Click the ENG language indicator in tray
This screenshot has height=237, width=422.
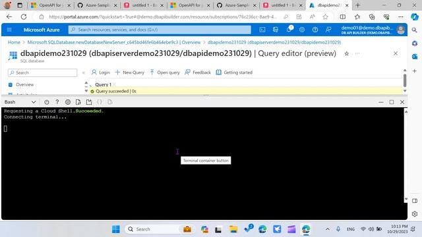(x=350, y=229)
